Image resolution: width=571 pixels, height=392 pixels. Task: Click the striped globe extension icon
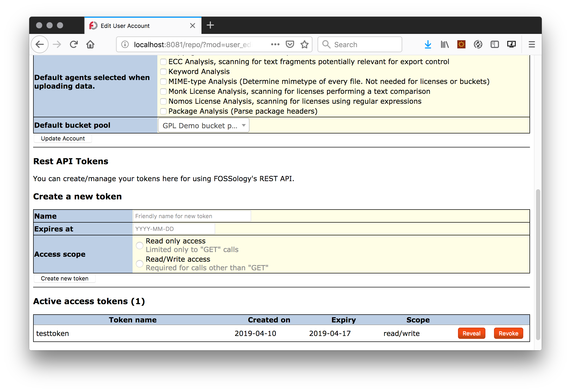pyautogui.click(x=478, y=45)
